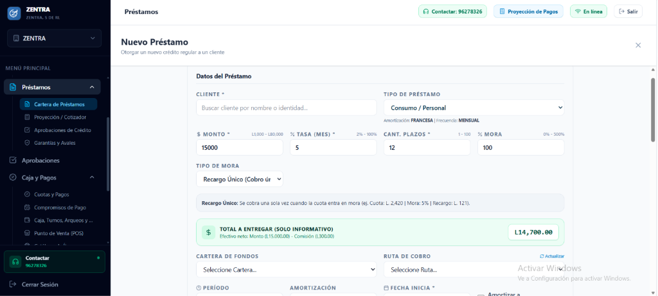The width and height of the screenshot is (658, 296).
Task: Click the Monto field showing 15000
Action: pos(240,147)
